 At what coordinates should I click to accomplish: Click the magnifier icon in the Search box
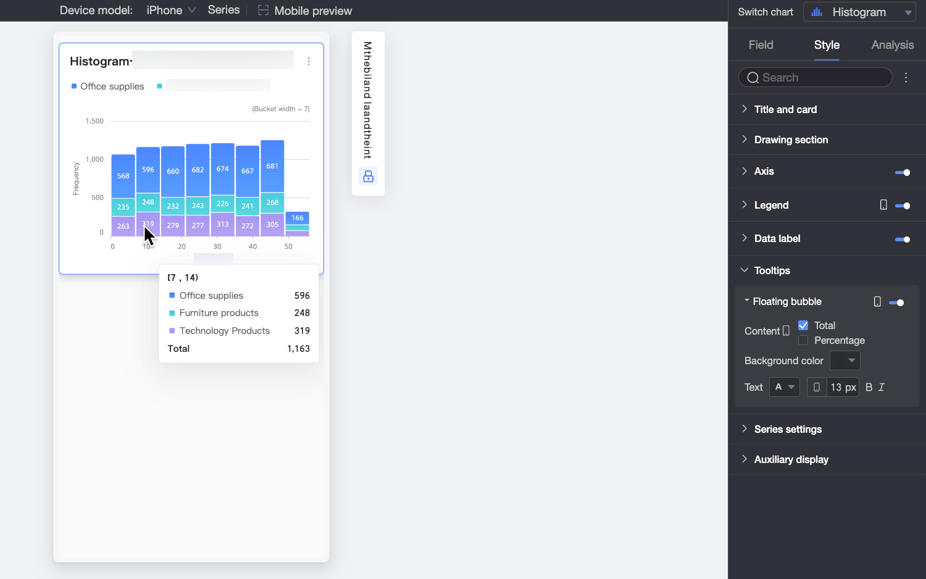coord(753,77)
